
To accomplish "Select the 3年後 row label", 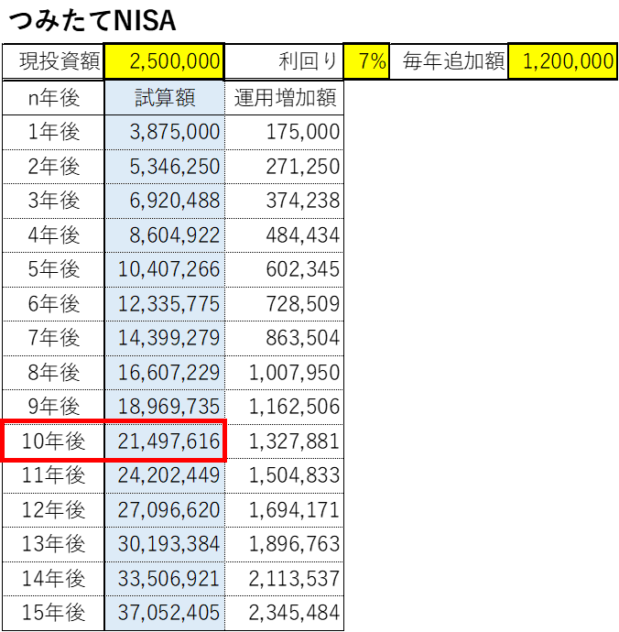I will 53,202.
